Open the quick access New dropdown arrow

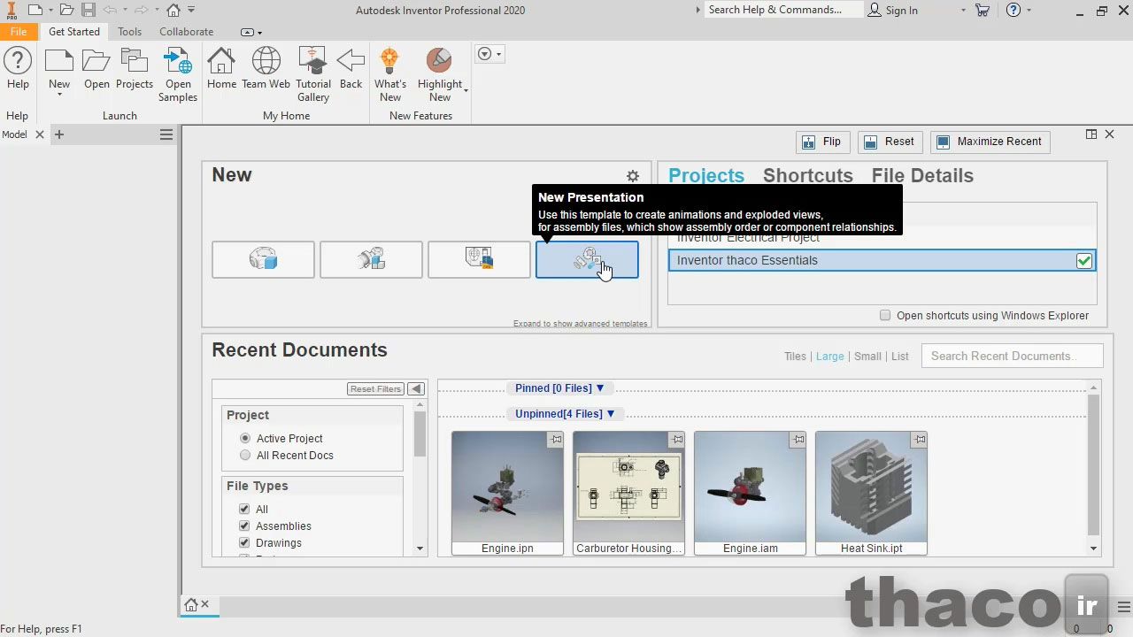pos(50,11)
